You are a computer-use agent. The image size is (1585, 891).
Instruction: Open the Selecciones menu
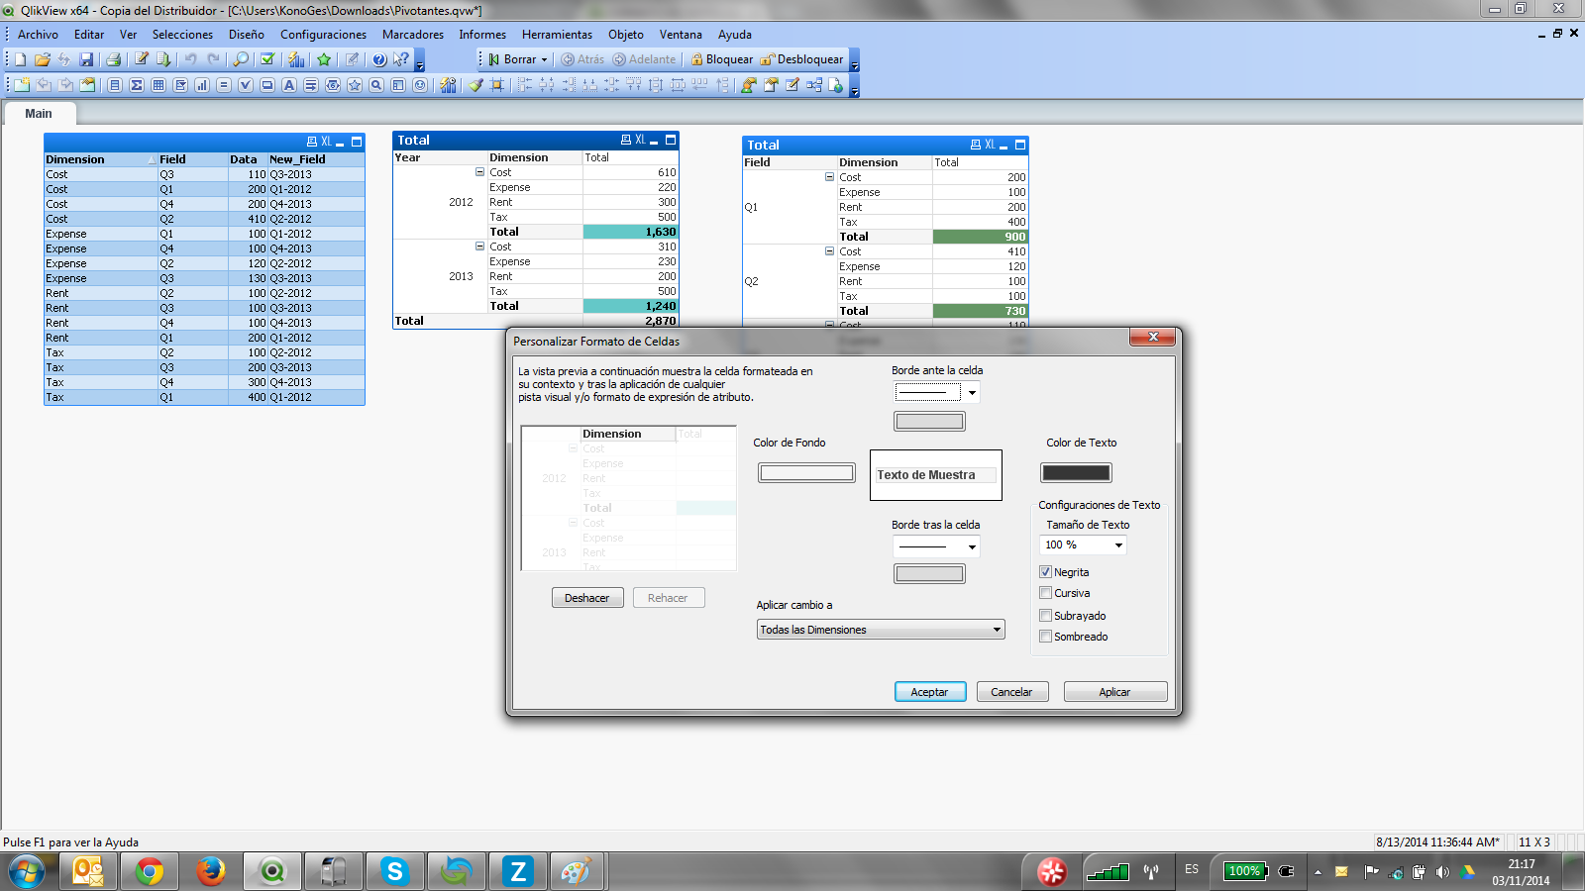click(182, 35)
